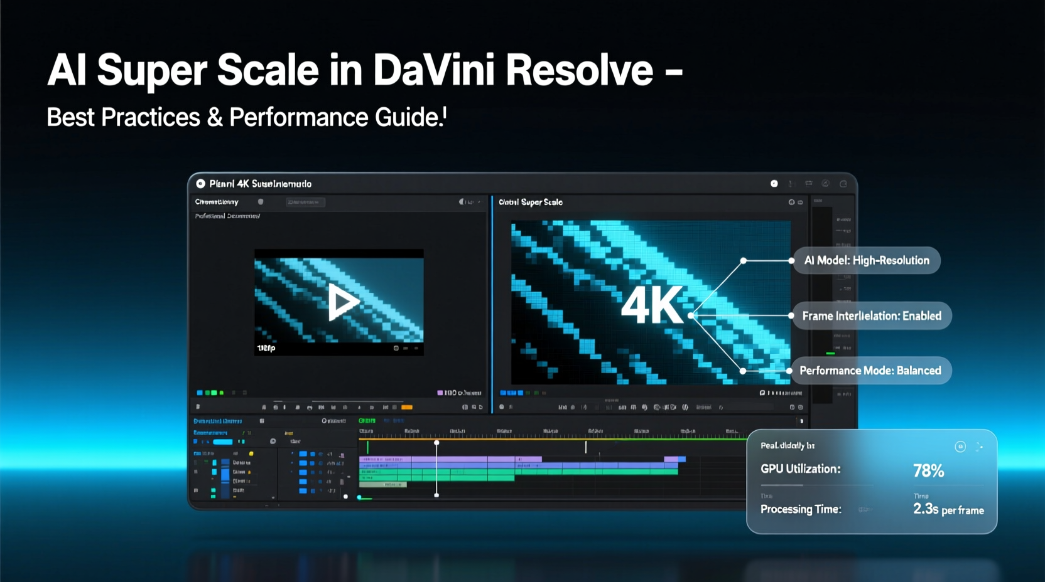The image size is (1045, 582).
Task: Click the search field in the Chometlonny header
Action: (x=306, y=202)
